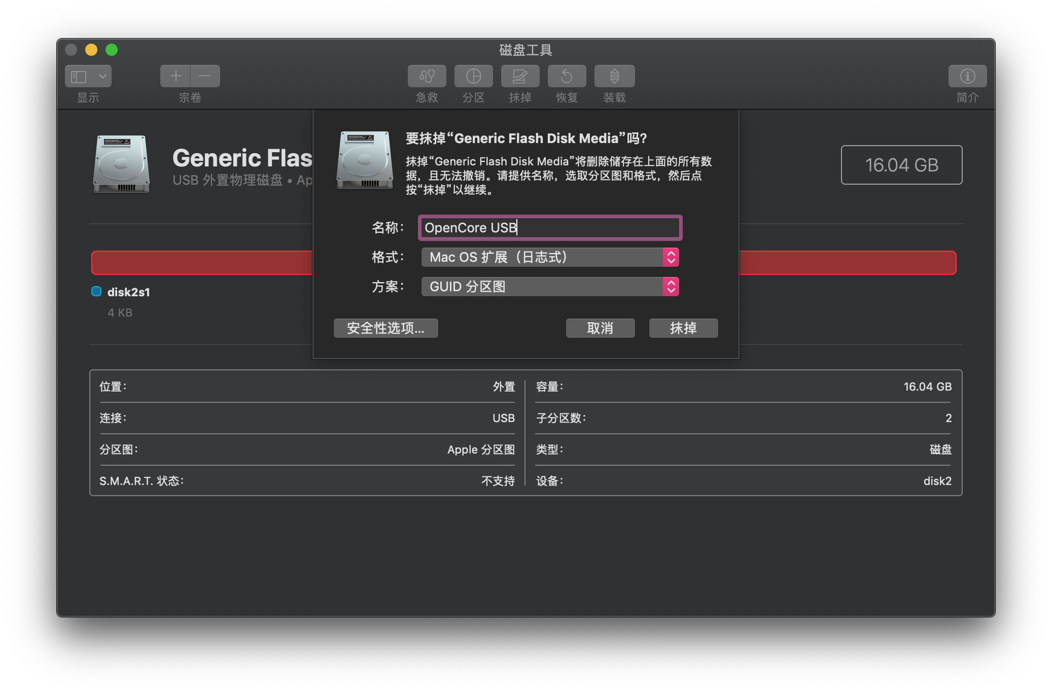Click the remove volume minus icon
Screen dimensions: 1052x692
pyautogui.click(x=205, y=76)
